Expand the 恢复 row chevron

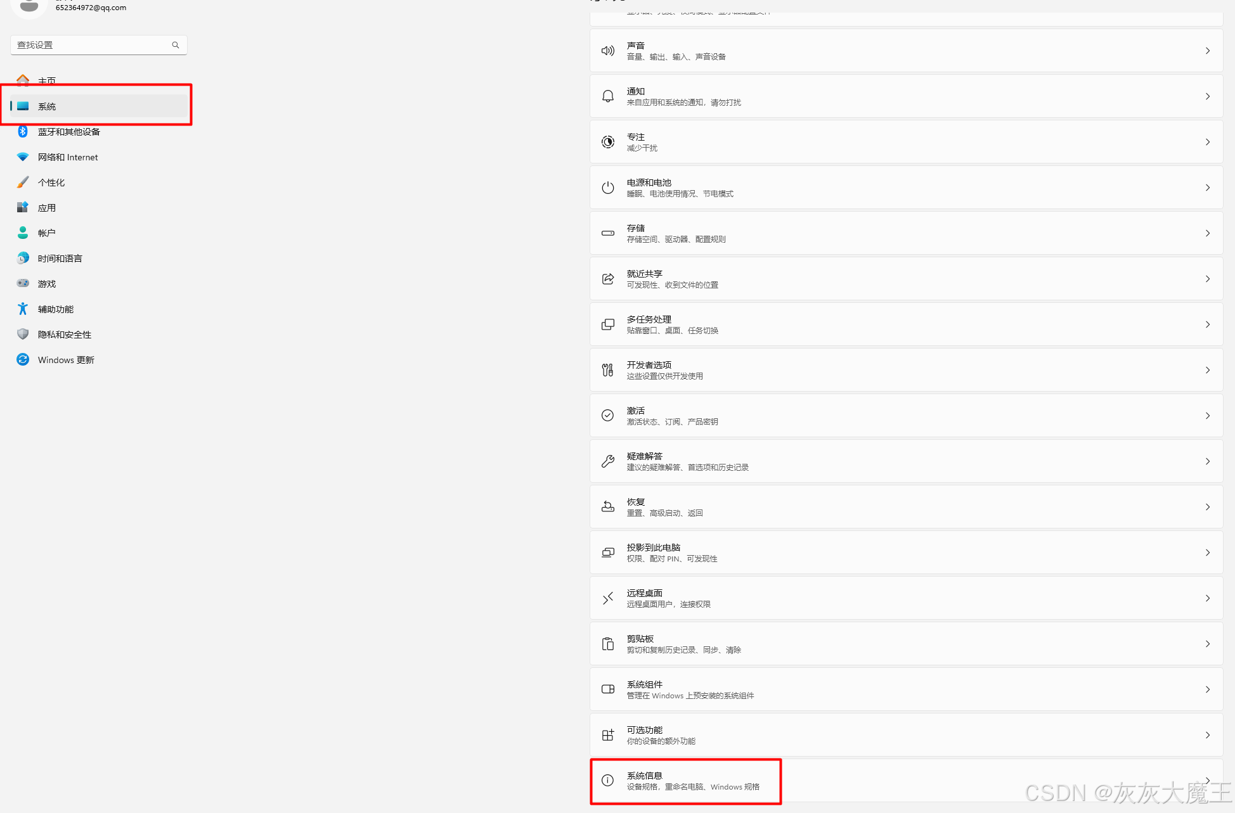pos(1208,507)
